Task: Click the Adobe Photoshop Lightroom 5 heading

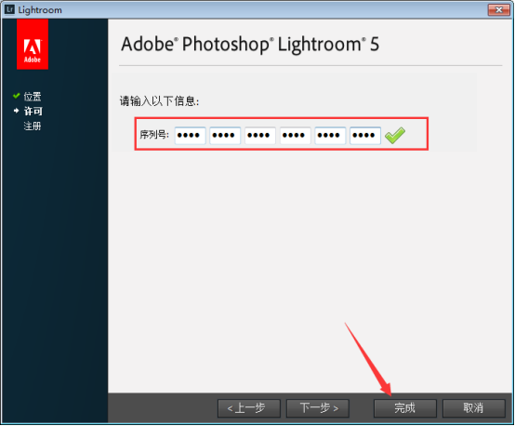Action: pos(250,45)
